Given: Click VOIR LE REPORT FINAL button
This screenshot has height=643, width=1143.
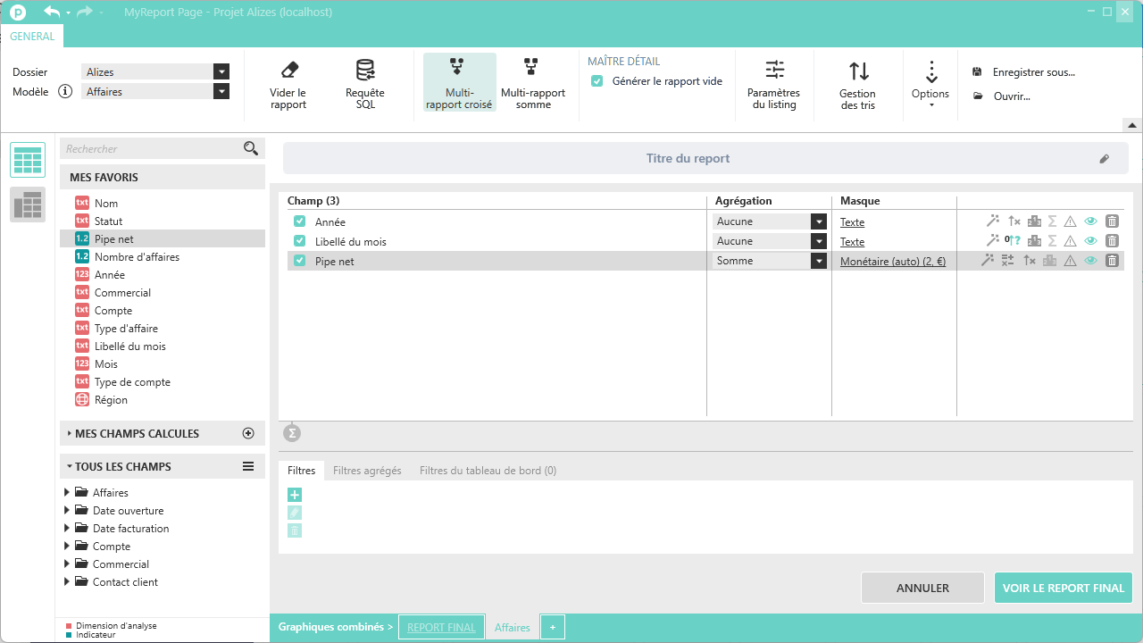Looking at the screenshot, I should (x=1063, y=588).
